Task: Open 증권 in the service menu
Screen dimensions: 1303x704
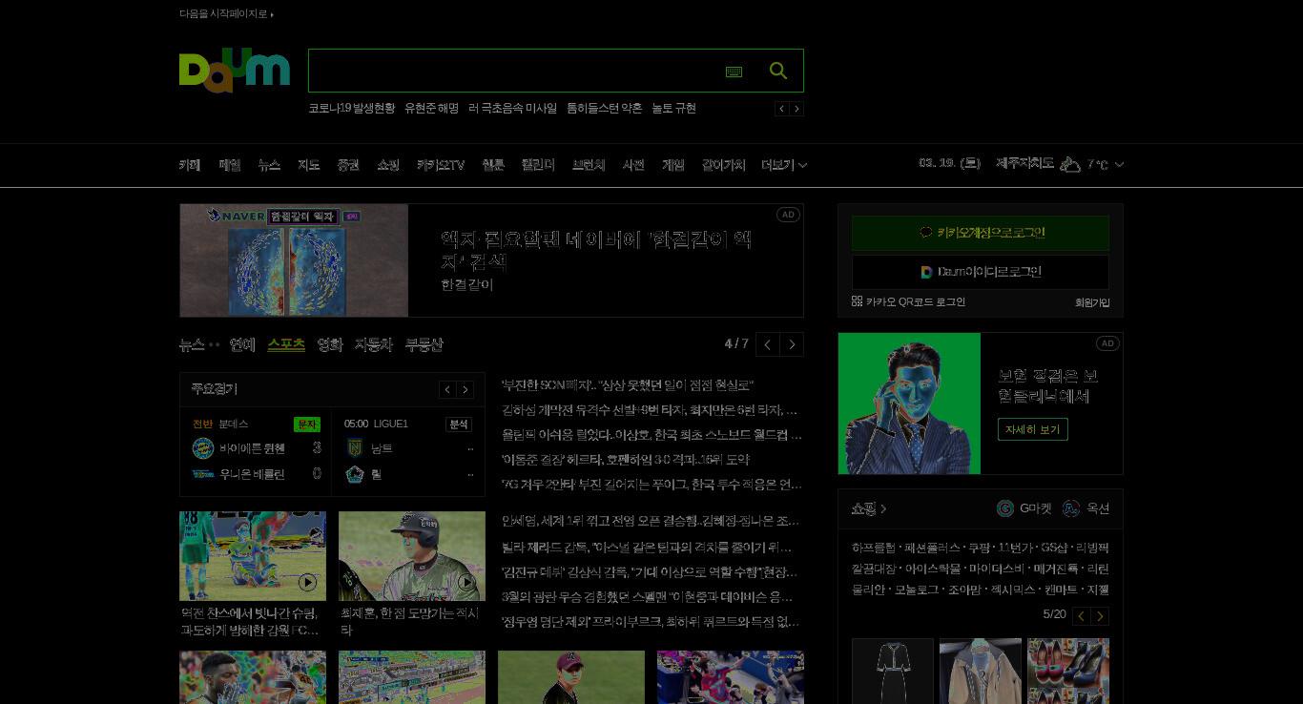Action: [348, 165]
